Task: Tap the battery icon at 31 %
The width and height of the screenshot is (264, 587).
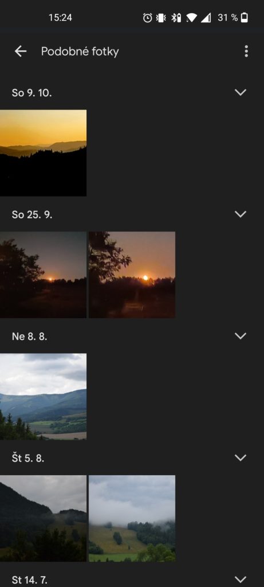Action: tap(244, 18)
